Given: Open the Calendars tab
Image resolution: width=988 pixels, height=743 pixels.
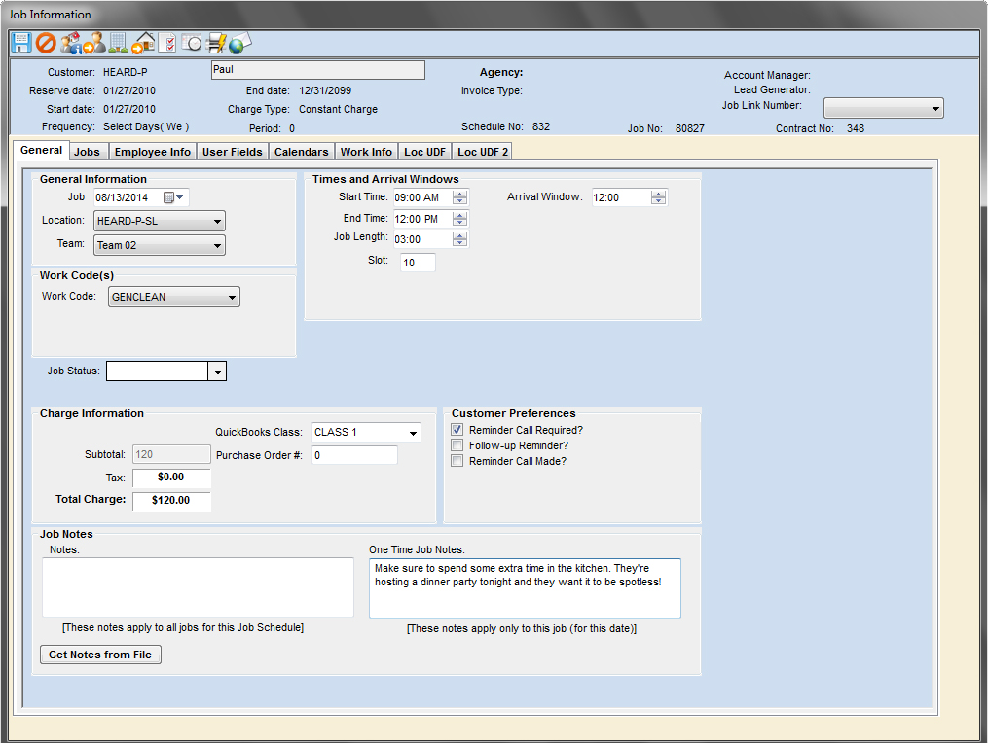Looking at the screenshot, I should (x=301, y=152).
